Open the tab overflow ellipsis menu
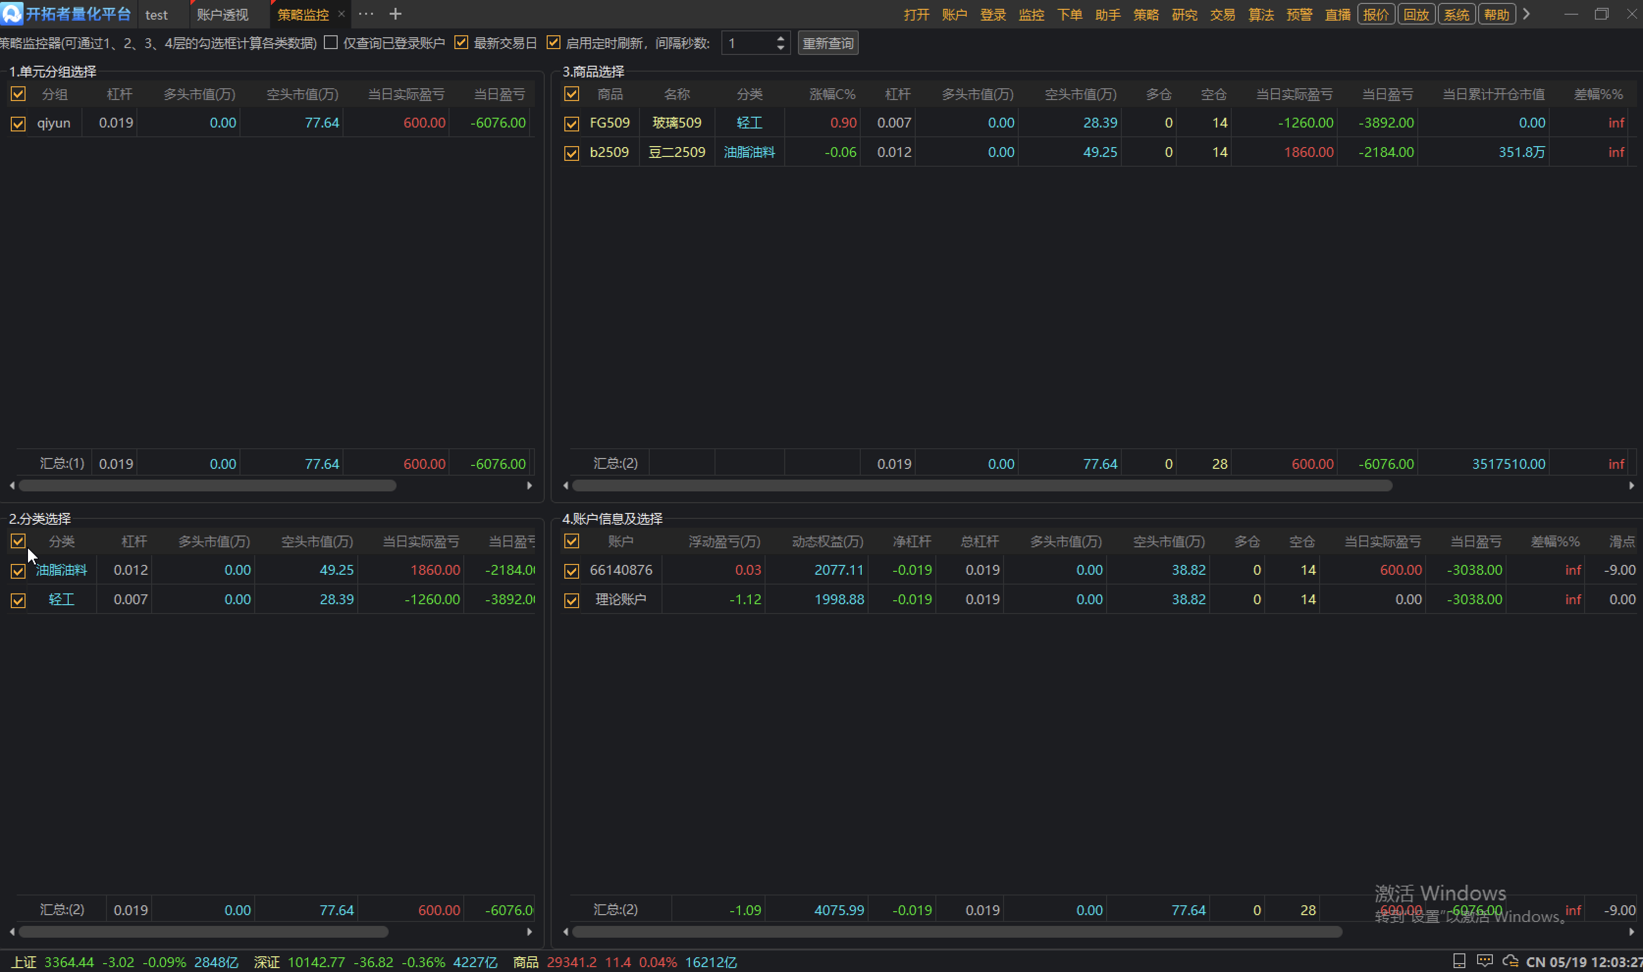 pos(366,14)
